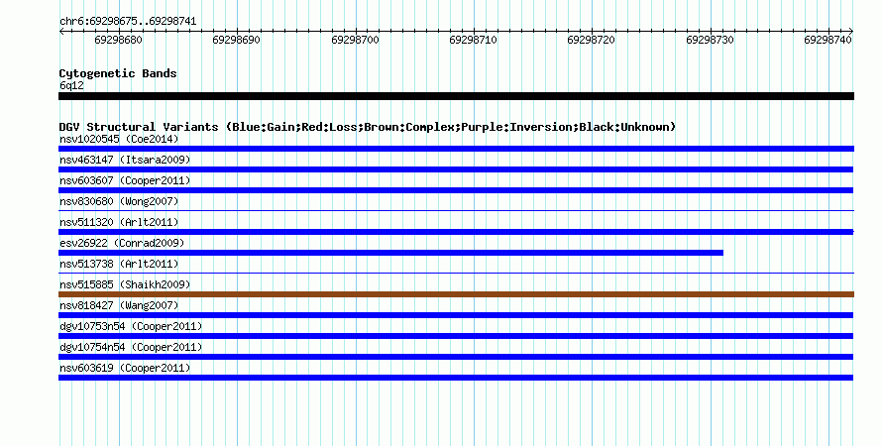Screen dimensions: 882x446
Task: Click the dgv10753n54 (Cooper2011) label
Action: pos(131,326)
